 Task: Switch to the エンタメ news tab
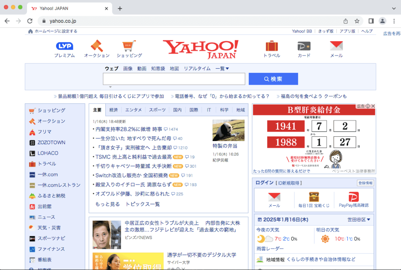(133, 110)
